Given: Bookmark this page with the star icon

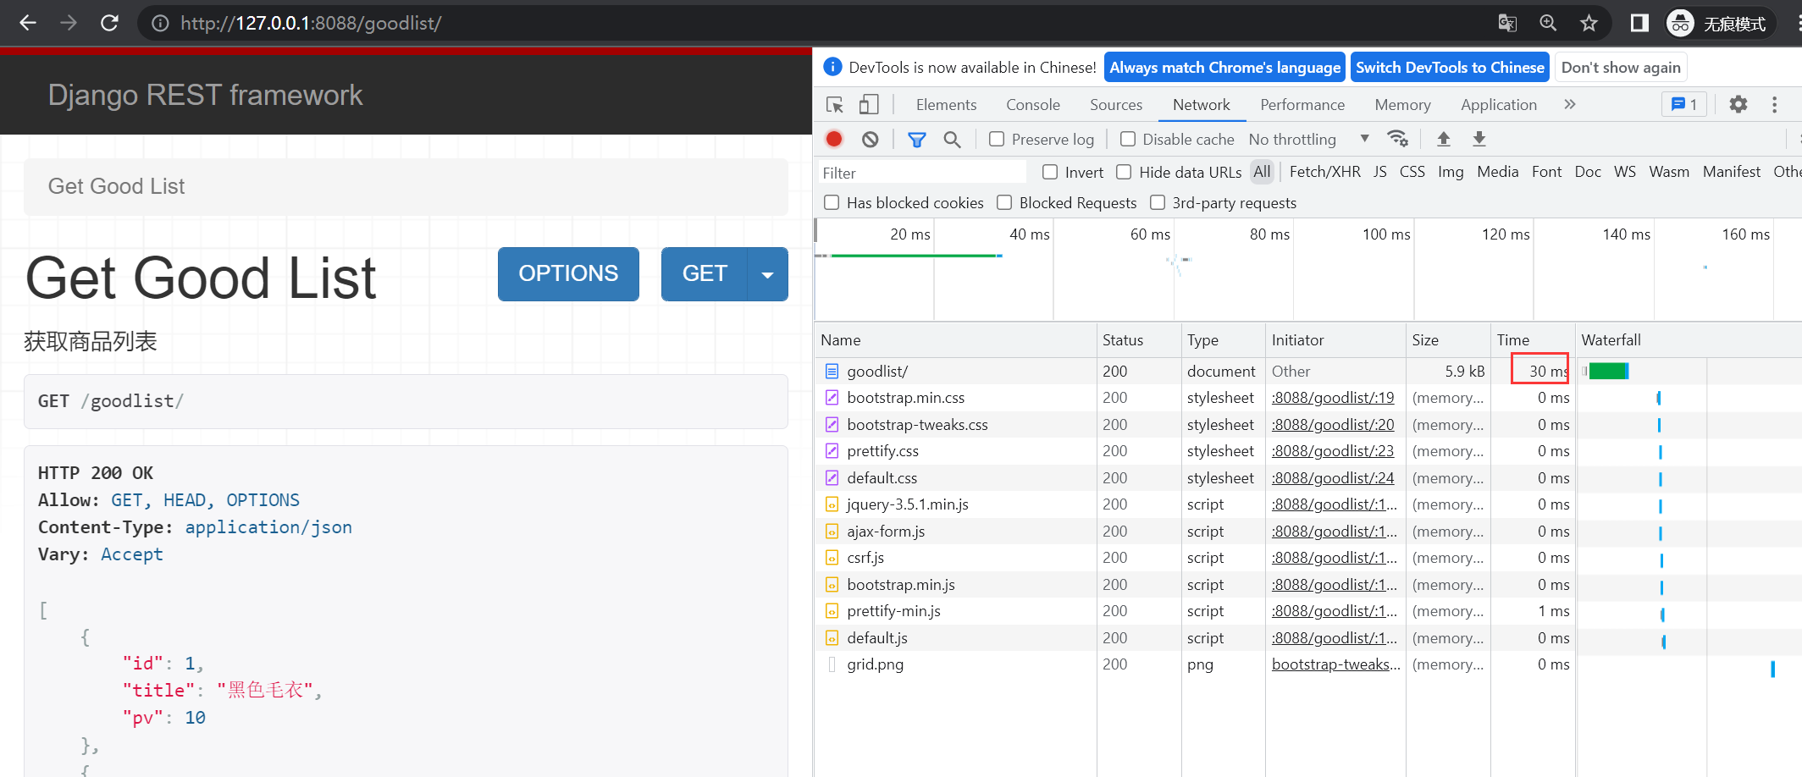Looking at the screenshot, I should tap(1589, 23).
